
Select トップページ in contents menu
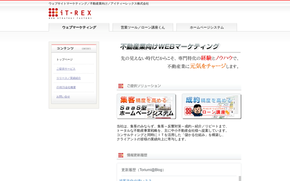coord(65,59)
